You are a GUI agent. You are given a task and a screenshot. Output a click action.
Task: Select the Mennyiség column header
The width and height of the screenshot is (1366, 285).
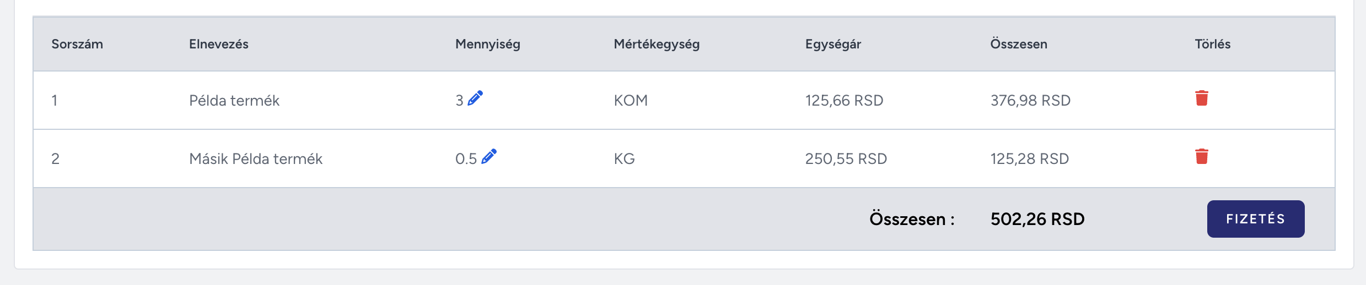[488, 44]
